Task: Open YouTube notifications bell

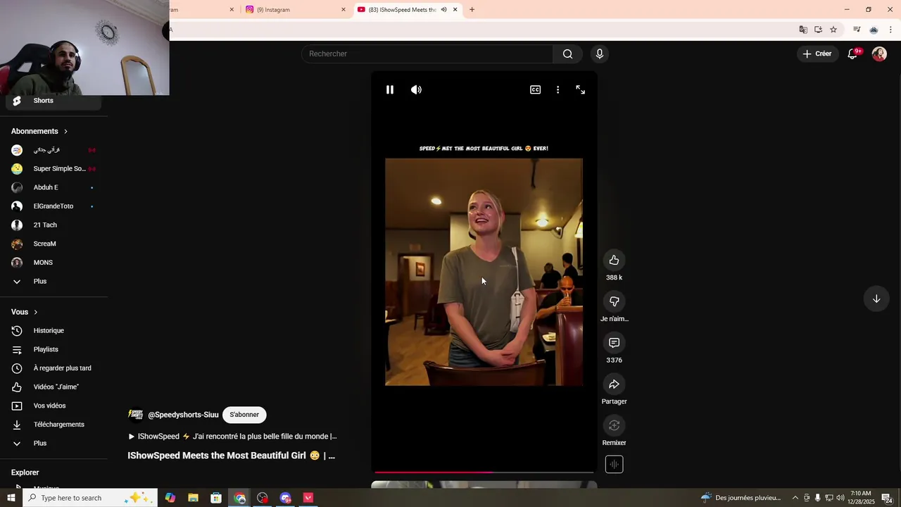Action: pyautogui.click(x=852, y=54)
